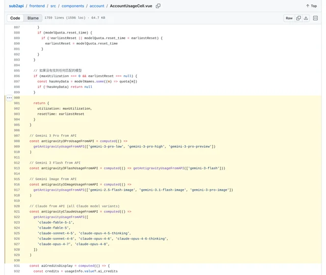Screen dimensions: 326x275
Task: Click the antigravity3FlashUsageFromAPI identifier
Action: tap(69, 168)
